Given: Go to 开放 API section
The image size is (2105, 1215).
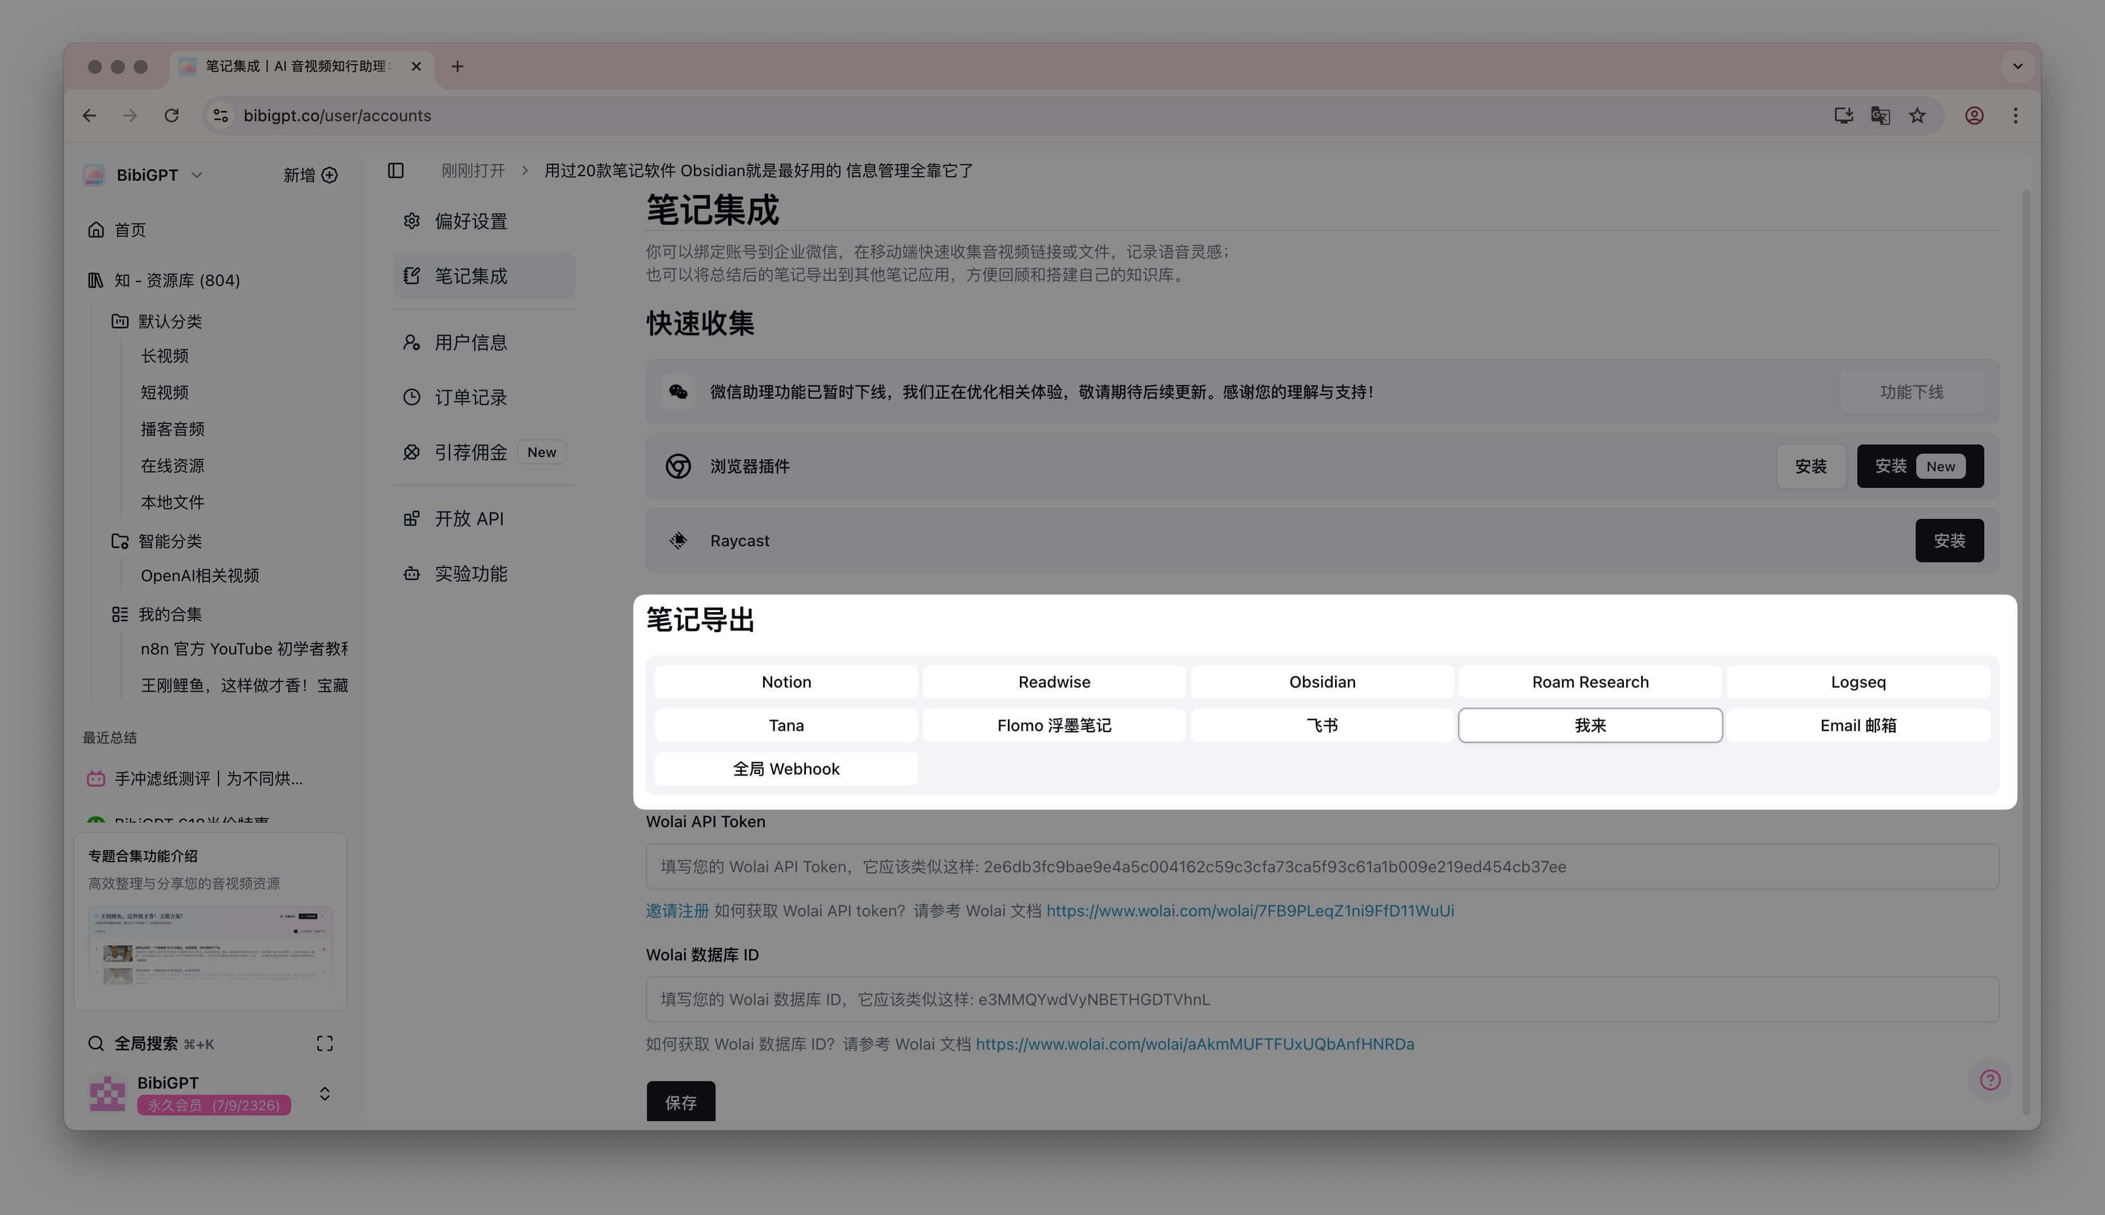Looking at the screenshot, I should coord(469,518).
